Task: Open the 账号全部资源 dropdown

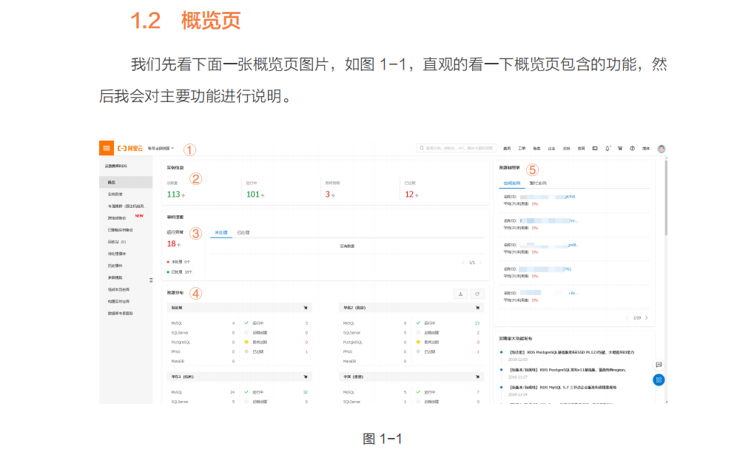Action: click(x=161, y=149)
